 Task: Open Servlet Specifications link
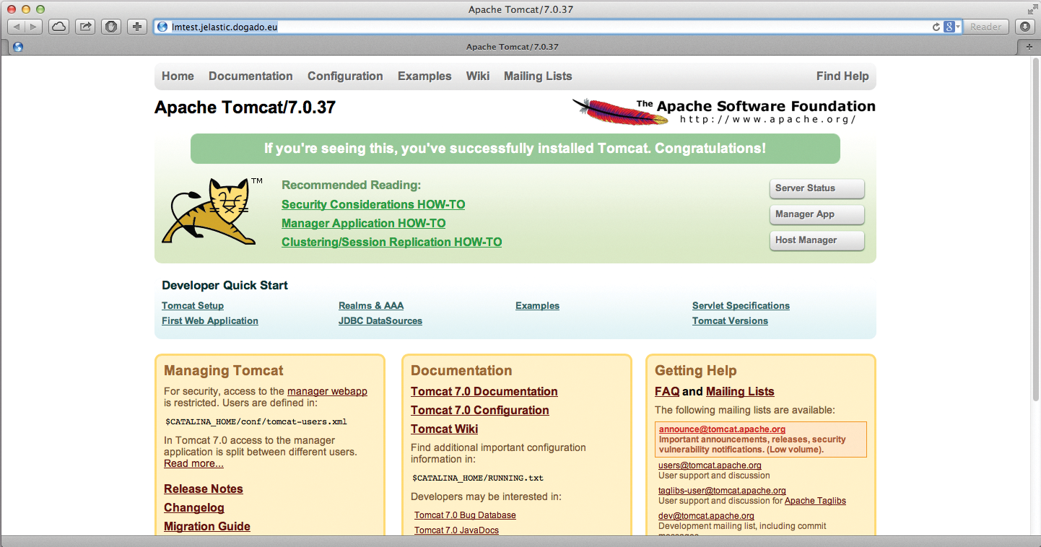click(741, 305)
